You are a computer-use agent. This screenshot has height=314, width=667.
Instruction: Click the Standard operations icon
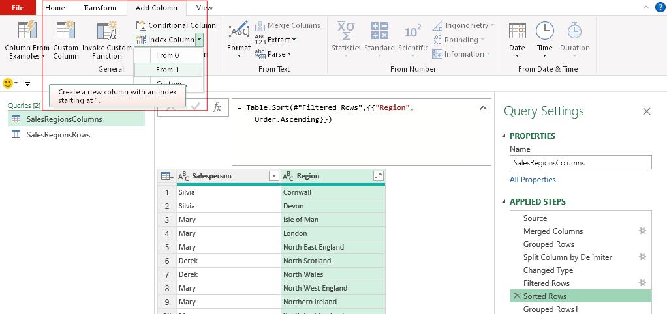(379, 31)
